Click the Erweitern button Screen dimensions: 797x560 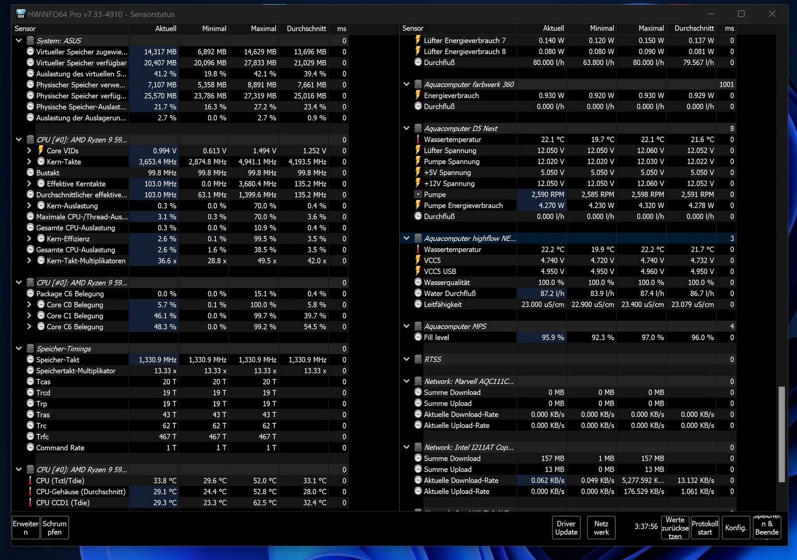coord(26,528)
